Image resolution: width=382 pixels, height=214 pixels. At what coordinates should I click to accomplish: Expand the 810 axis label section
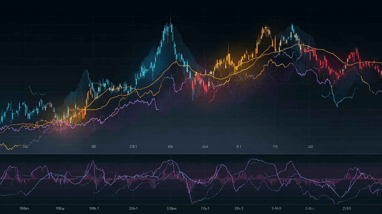pyautogui.click(x=93, y=147)
